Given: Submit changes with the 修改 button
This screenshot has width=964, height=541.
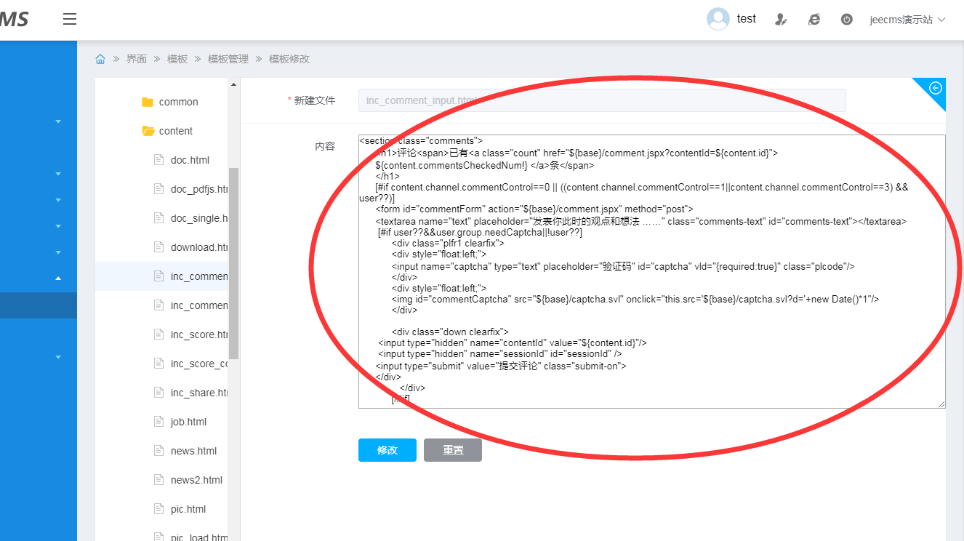Looking at the screenshot, I should 387,450.
